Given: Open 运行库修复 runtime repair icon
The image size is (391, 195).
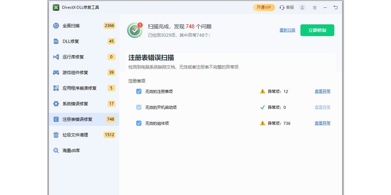Looking at the screenshot, I should tap(56, 57).
